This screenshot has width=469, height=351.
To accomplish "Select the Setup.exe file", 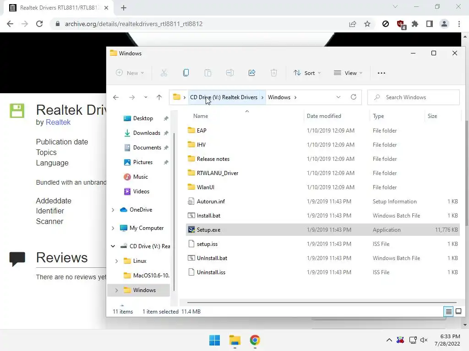I will [322, 230].
